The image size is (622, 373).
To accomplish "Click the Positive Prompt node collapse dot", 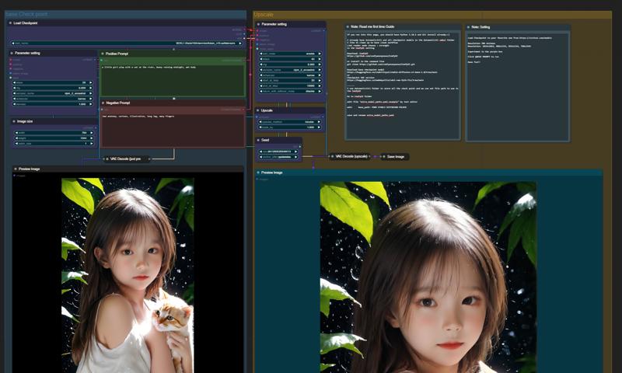I will [103, 54].
